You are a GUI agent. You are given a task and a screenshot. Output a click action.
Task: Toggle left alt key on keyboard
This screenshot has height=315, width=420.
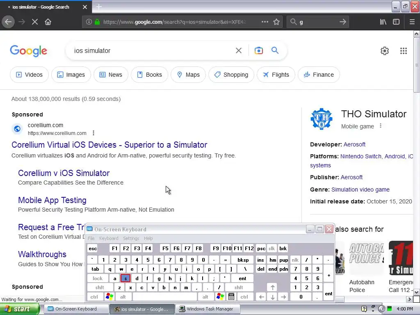click(x=123, y=297)
